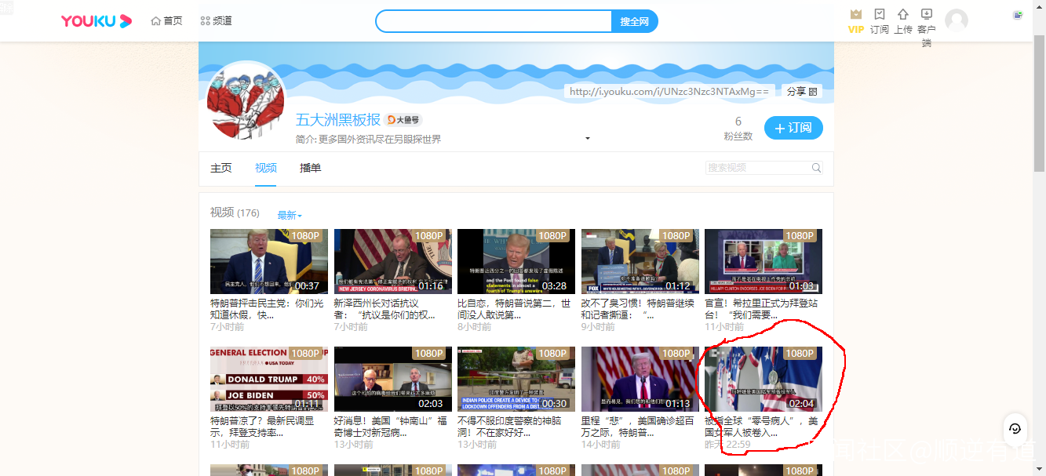Open title 里程"悲"，美国确诊超百万

point(638,427)
